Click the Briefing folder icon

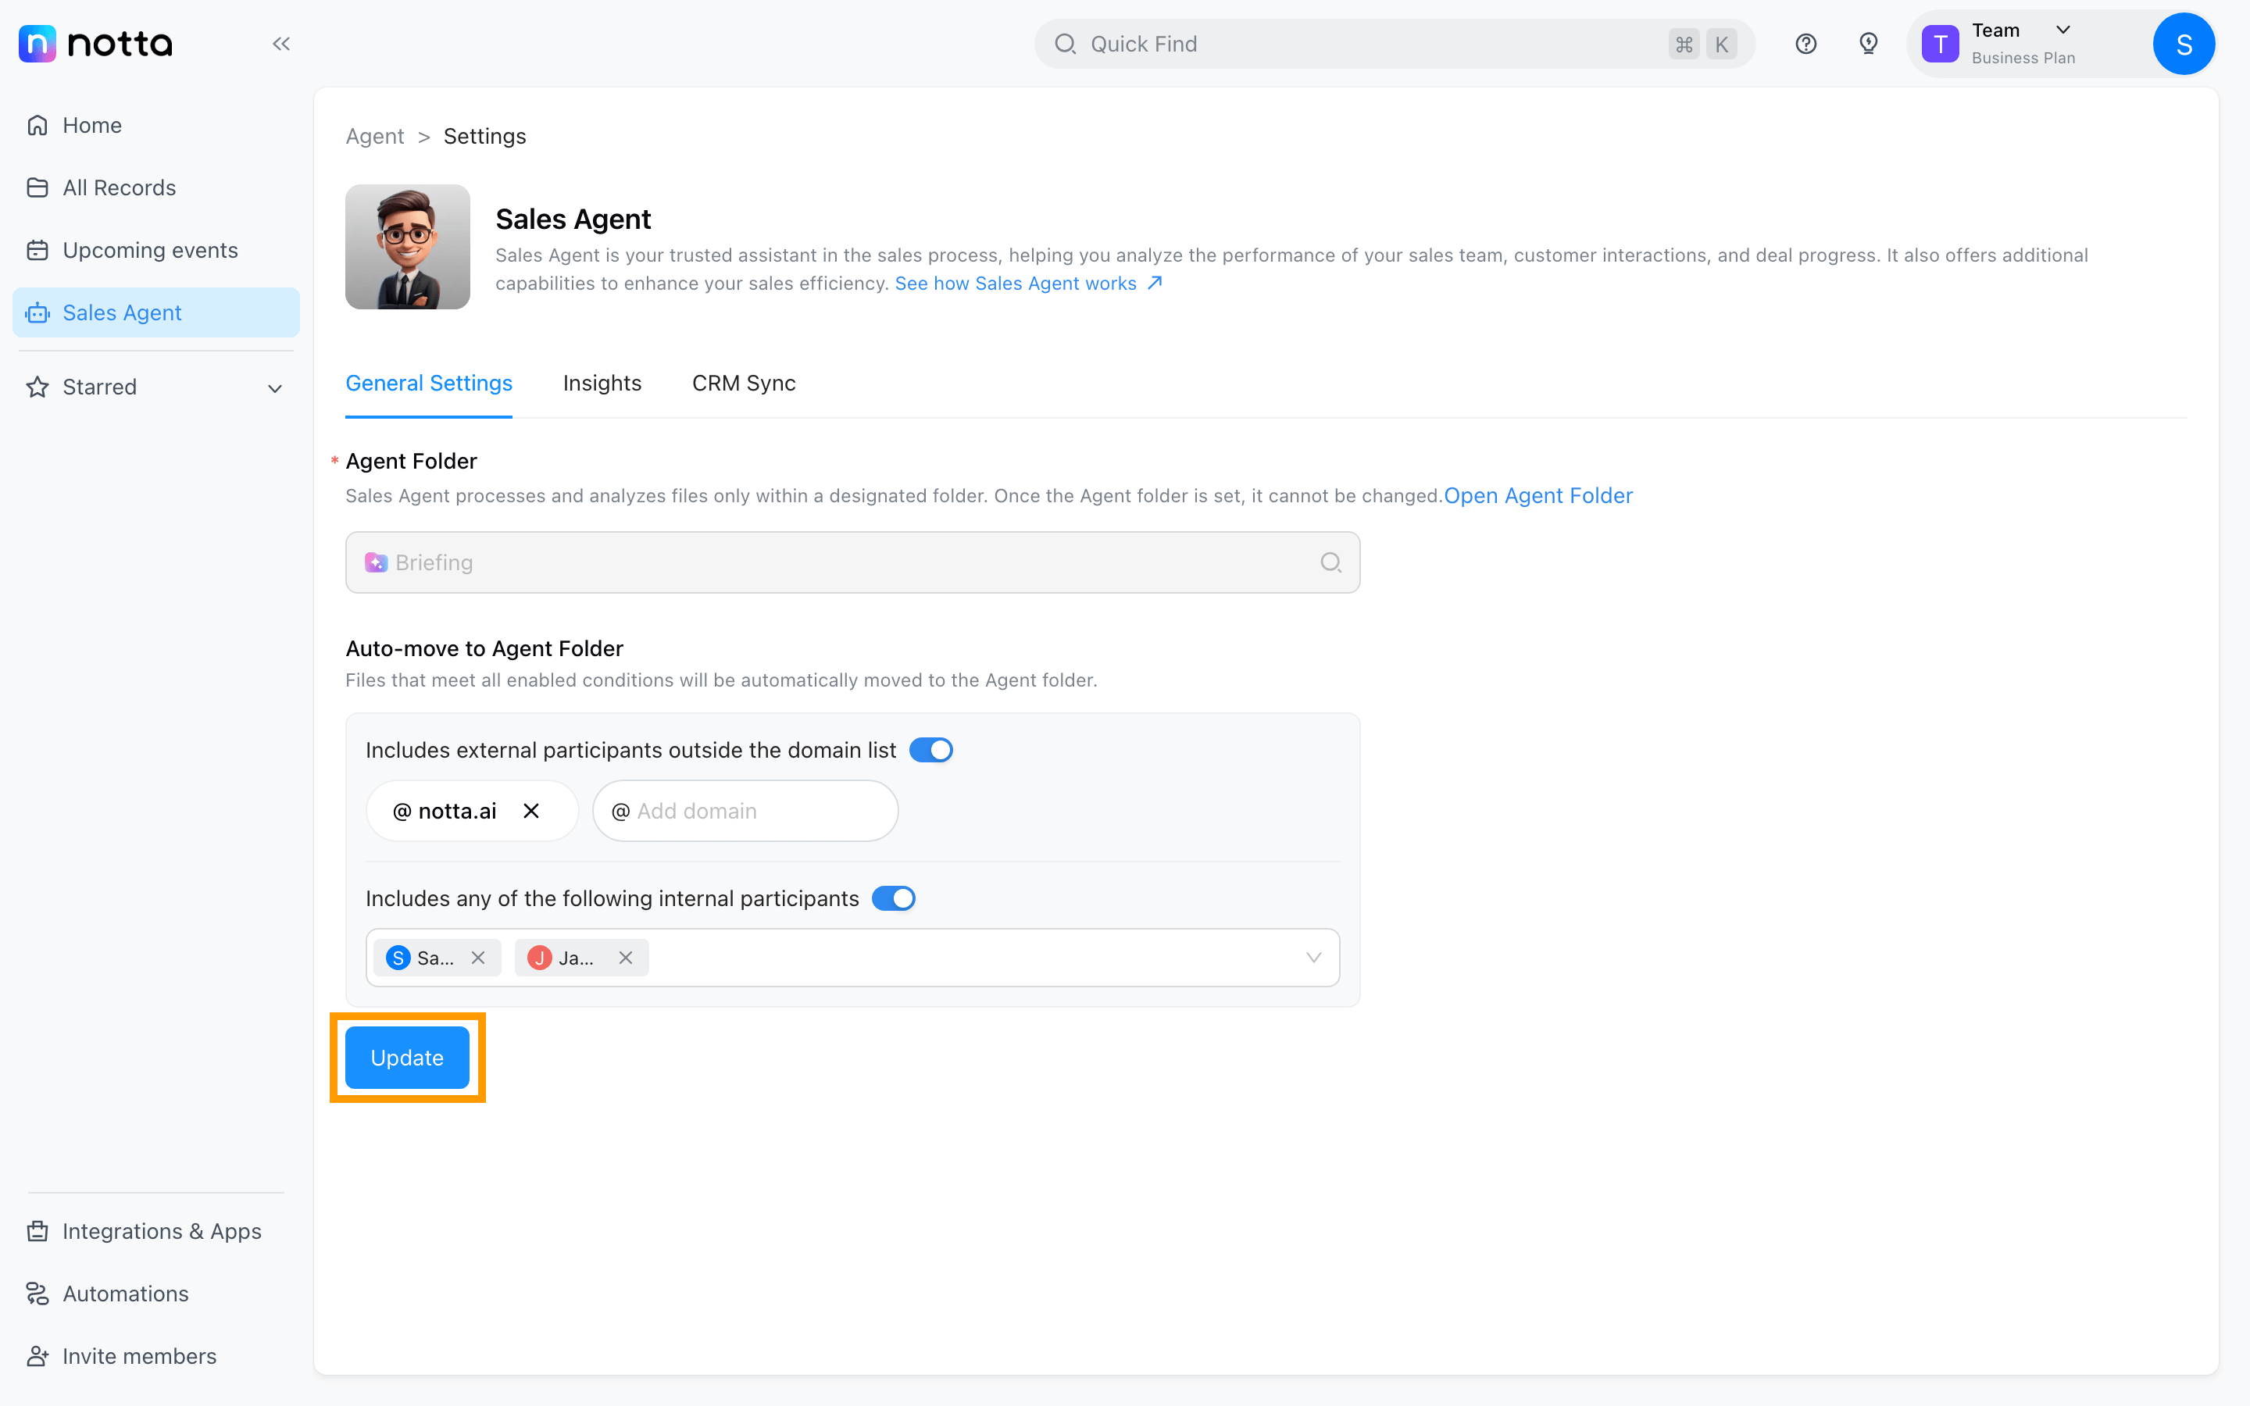click(376, 562)
